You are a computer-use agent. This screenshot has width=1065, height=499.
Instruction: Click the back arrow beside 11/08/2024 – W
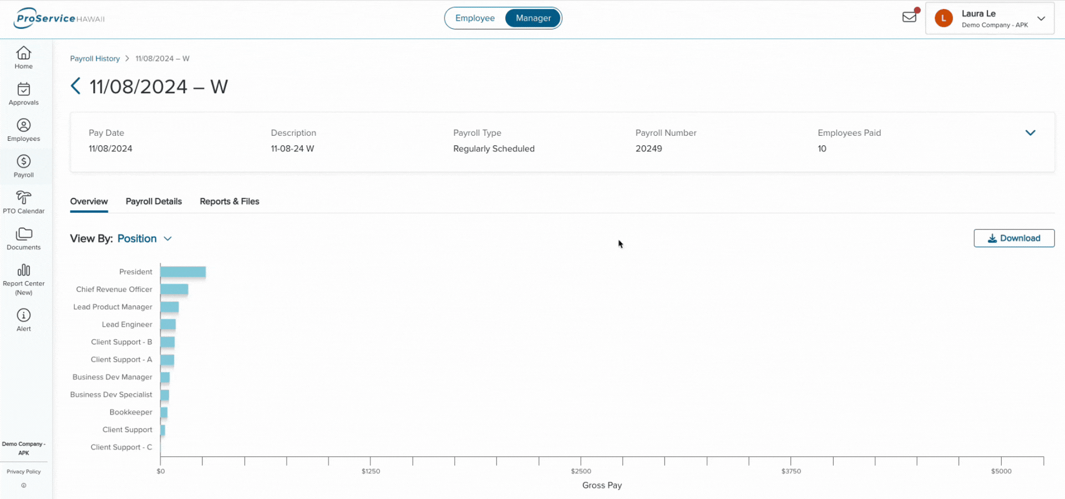75,86
